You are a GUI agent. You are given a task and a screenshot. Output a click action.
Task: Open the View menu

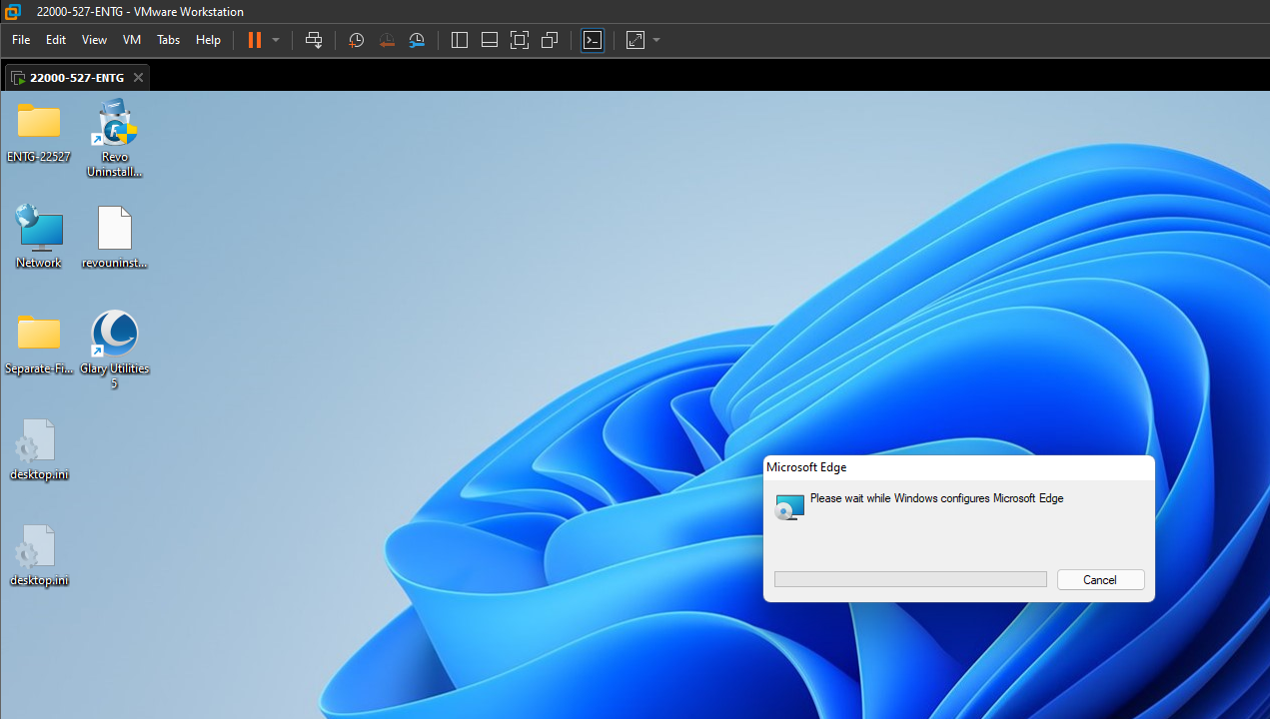point(94,40)
